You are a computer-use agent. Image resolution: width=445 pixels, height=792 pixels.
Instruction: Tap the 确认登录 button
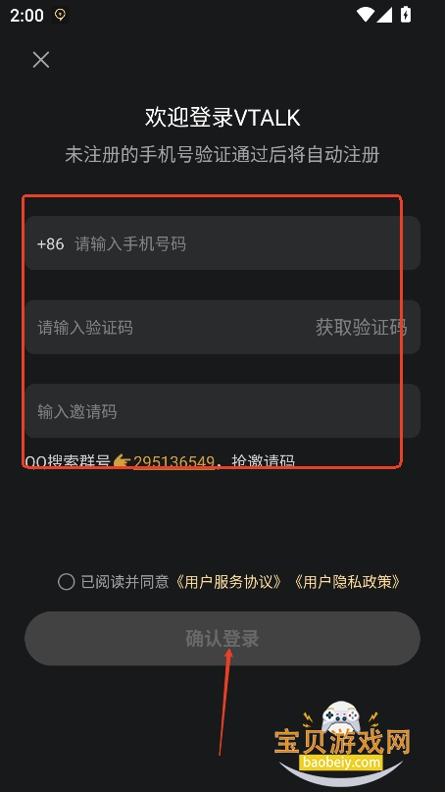click(x=222, y=639)
